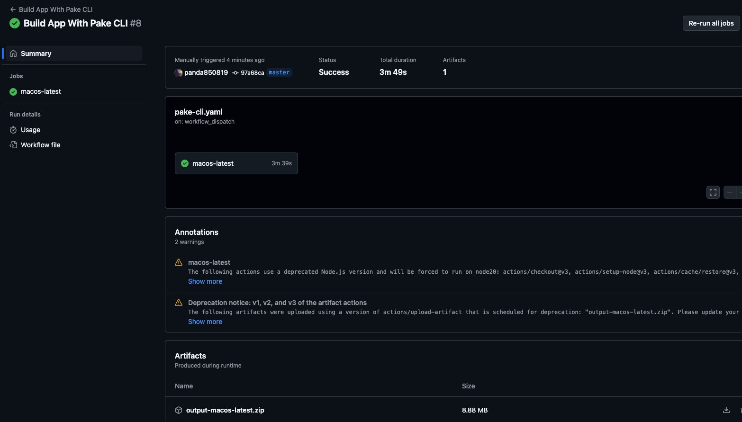
Task: Open commit 97a68ca
Action: point(252,72)
